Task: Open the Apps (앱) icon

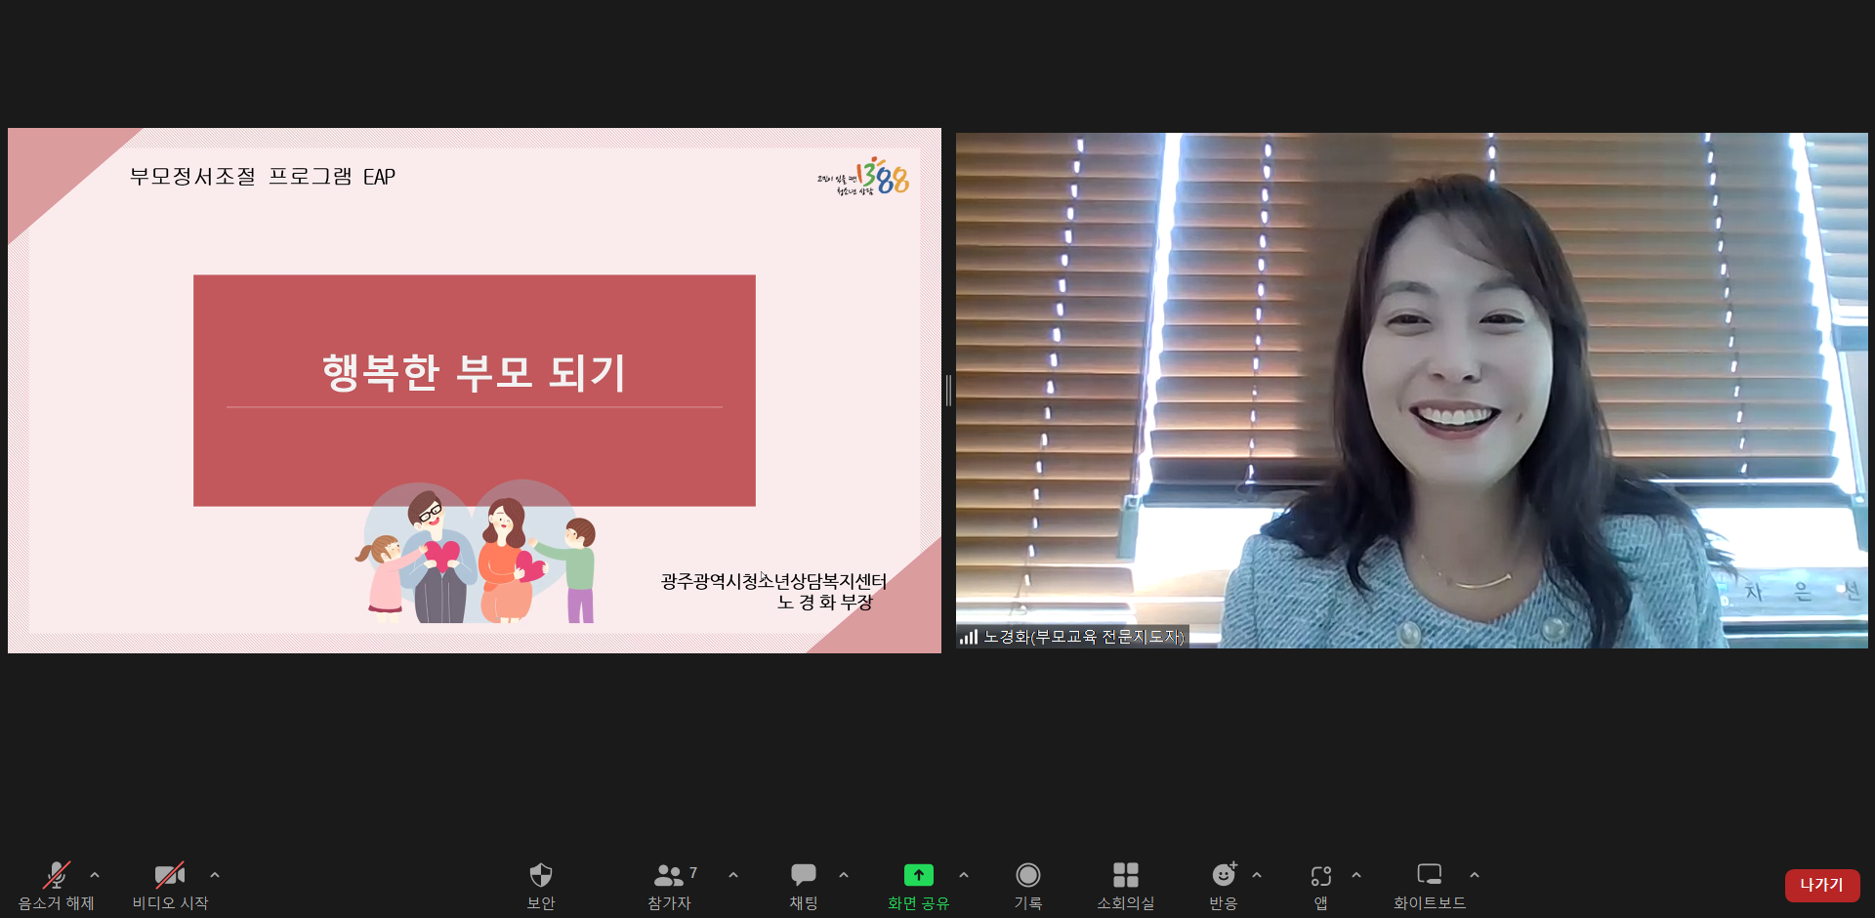Action: [x=1320, y=876]
